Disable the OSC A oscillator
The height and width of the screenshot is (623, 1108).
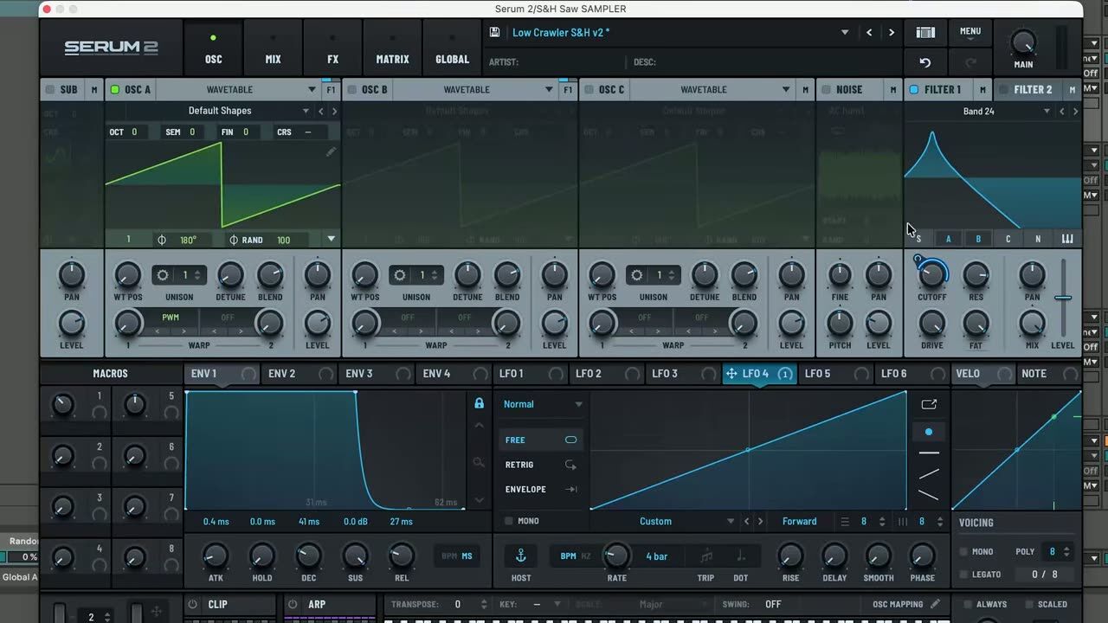(114, 90)
